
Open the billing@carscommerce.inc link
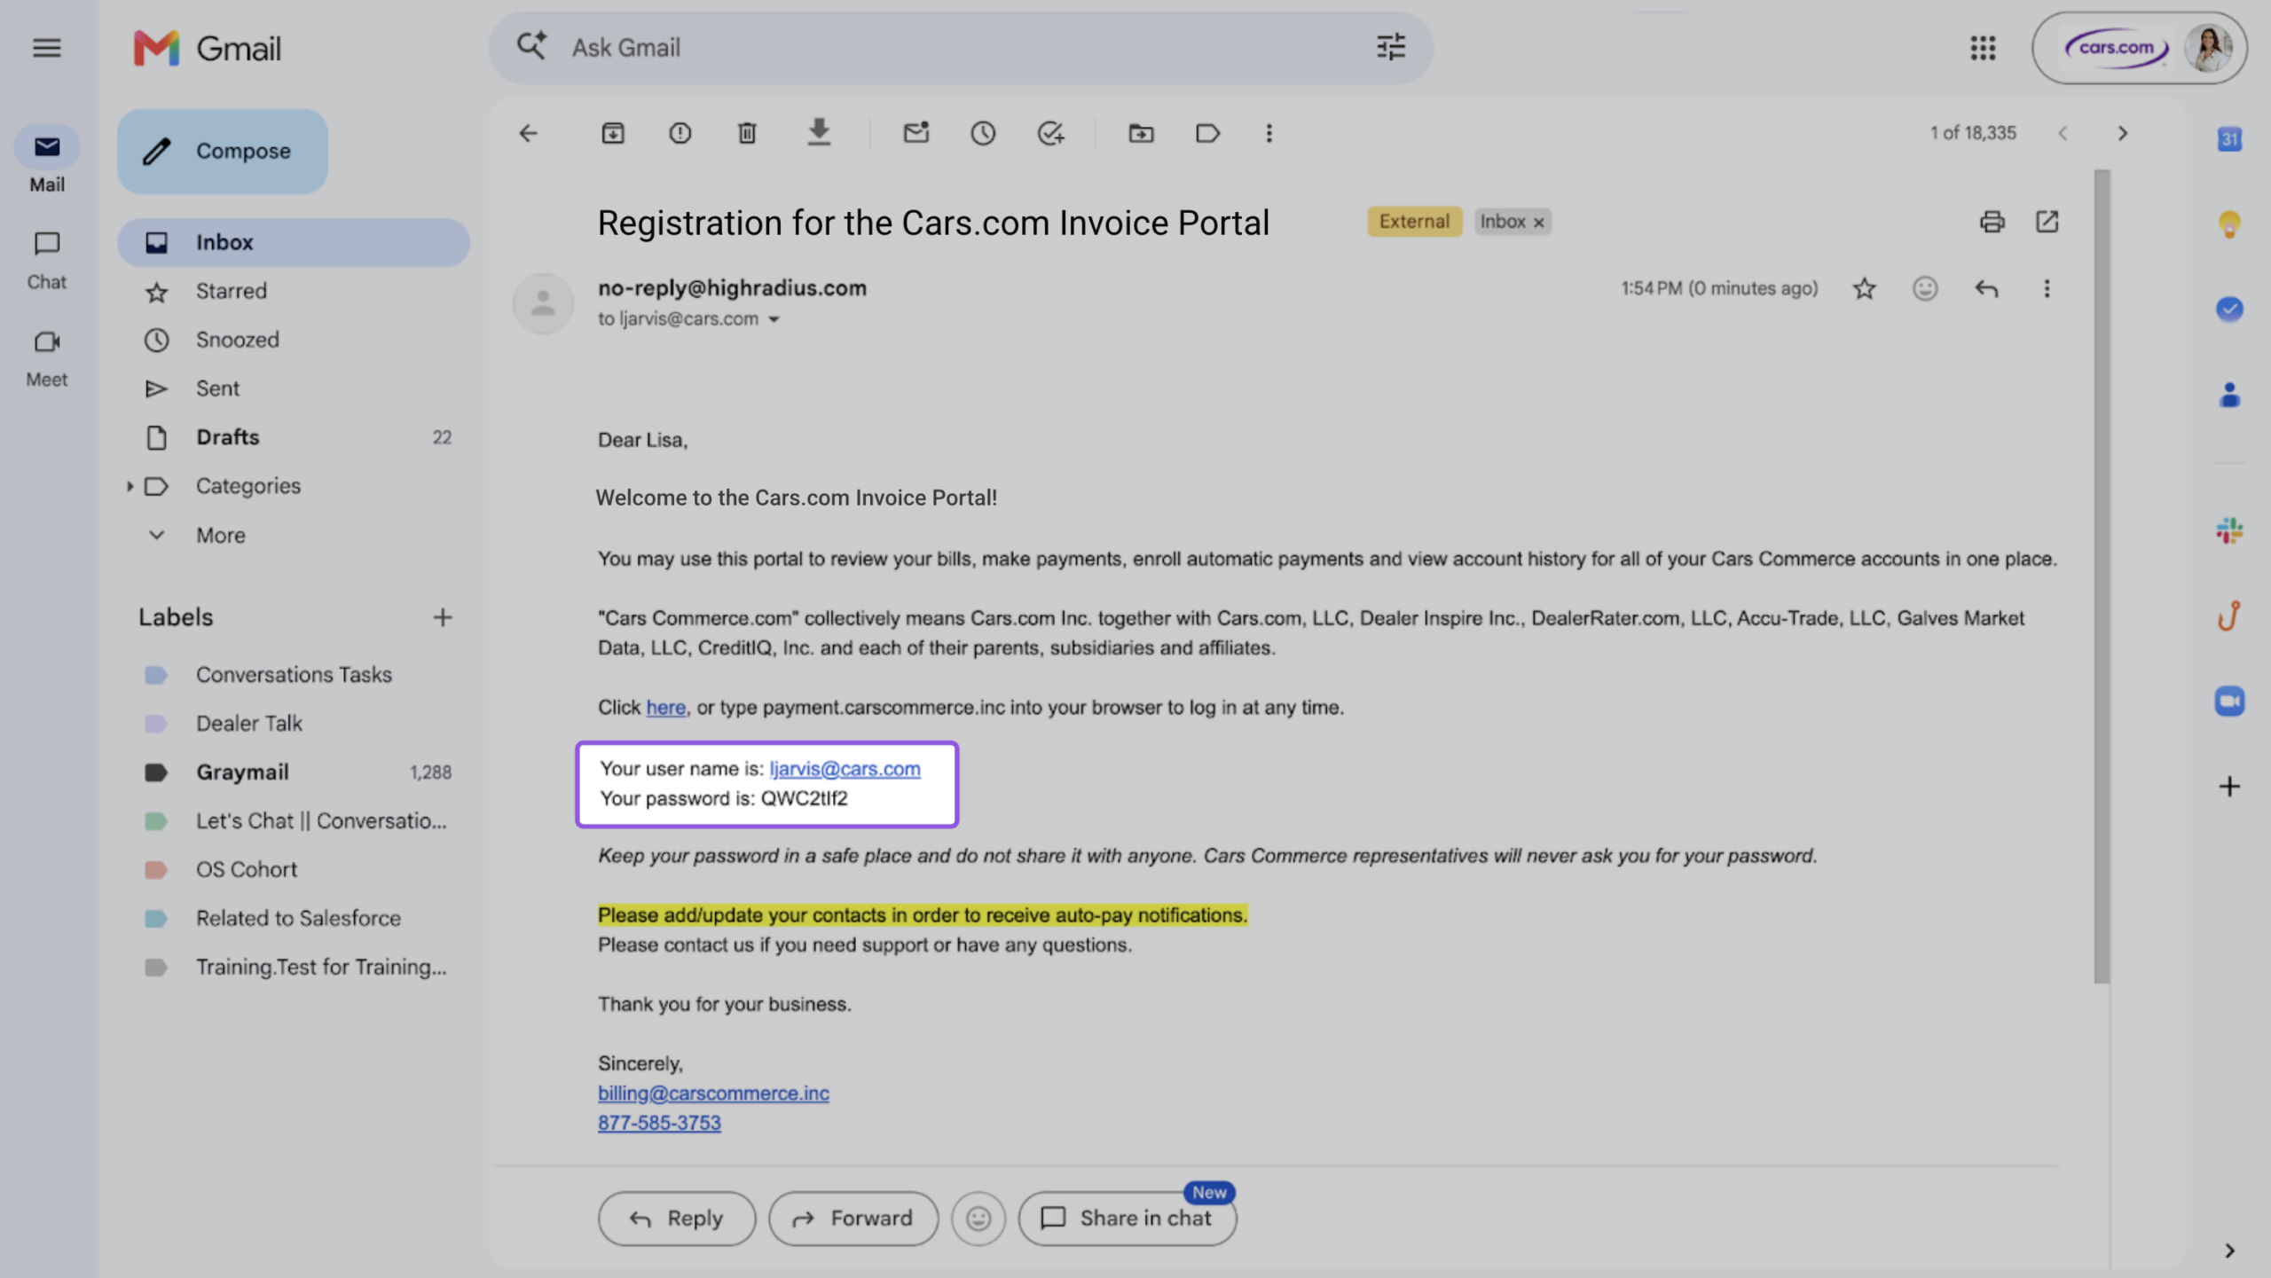tap(713, 1094)
